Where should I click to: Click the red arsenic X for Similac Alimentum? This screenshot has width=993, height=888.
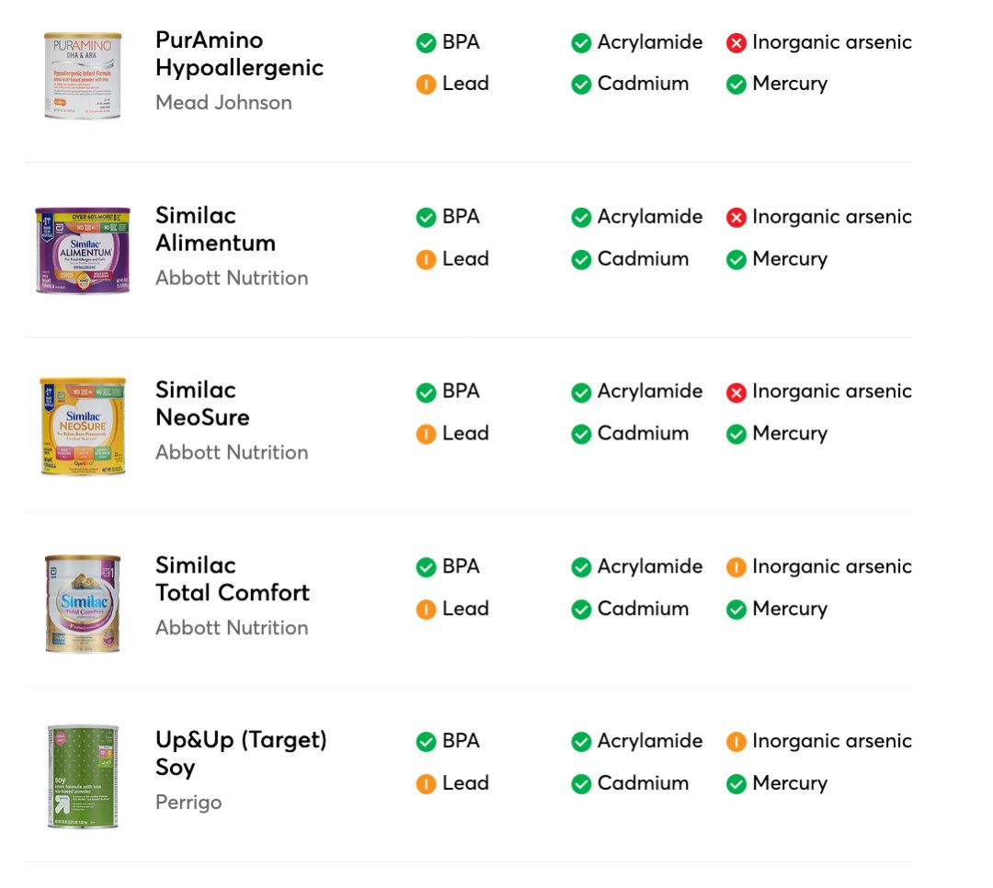pyautogui.click(x=736, y=218)
